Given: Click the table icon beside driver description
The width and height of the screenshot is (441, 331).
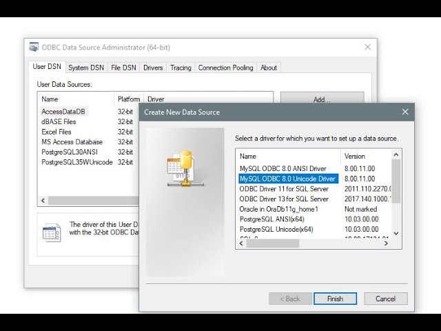Looking at the screenshot, I should 52,232.
